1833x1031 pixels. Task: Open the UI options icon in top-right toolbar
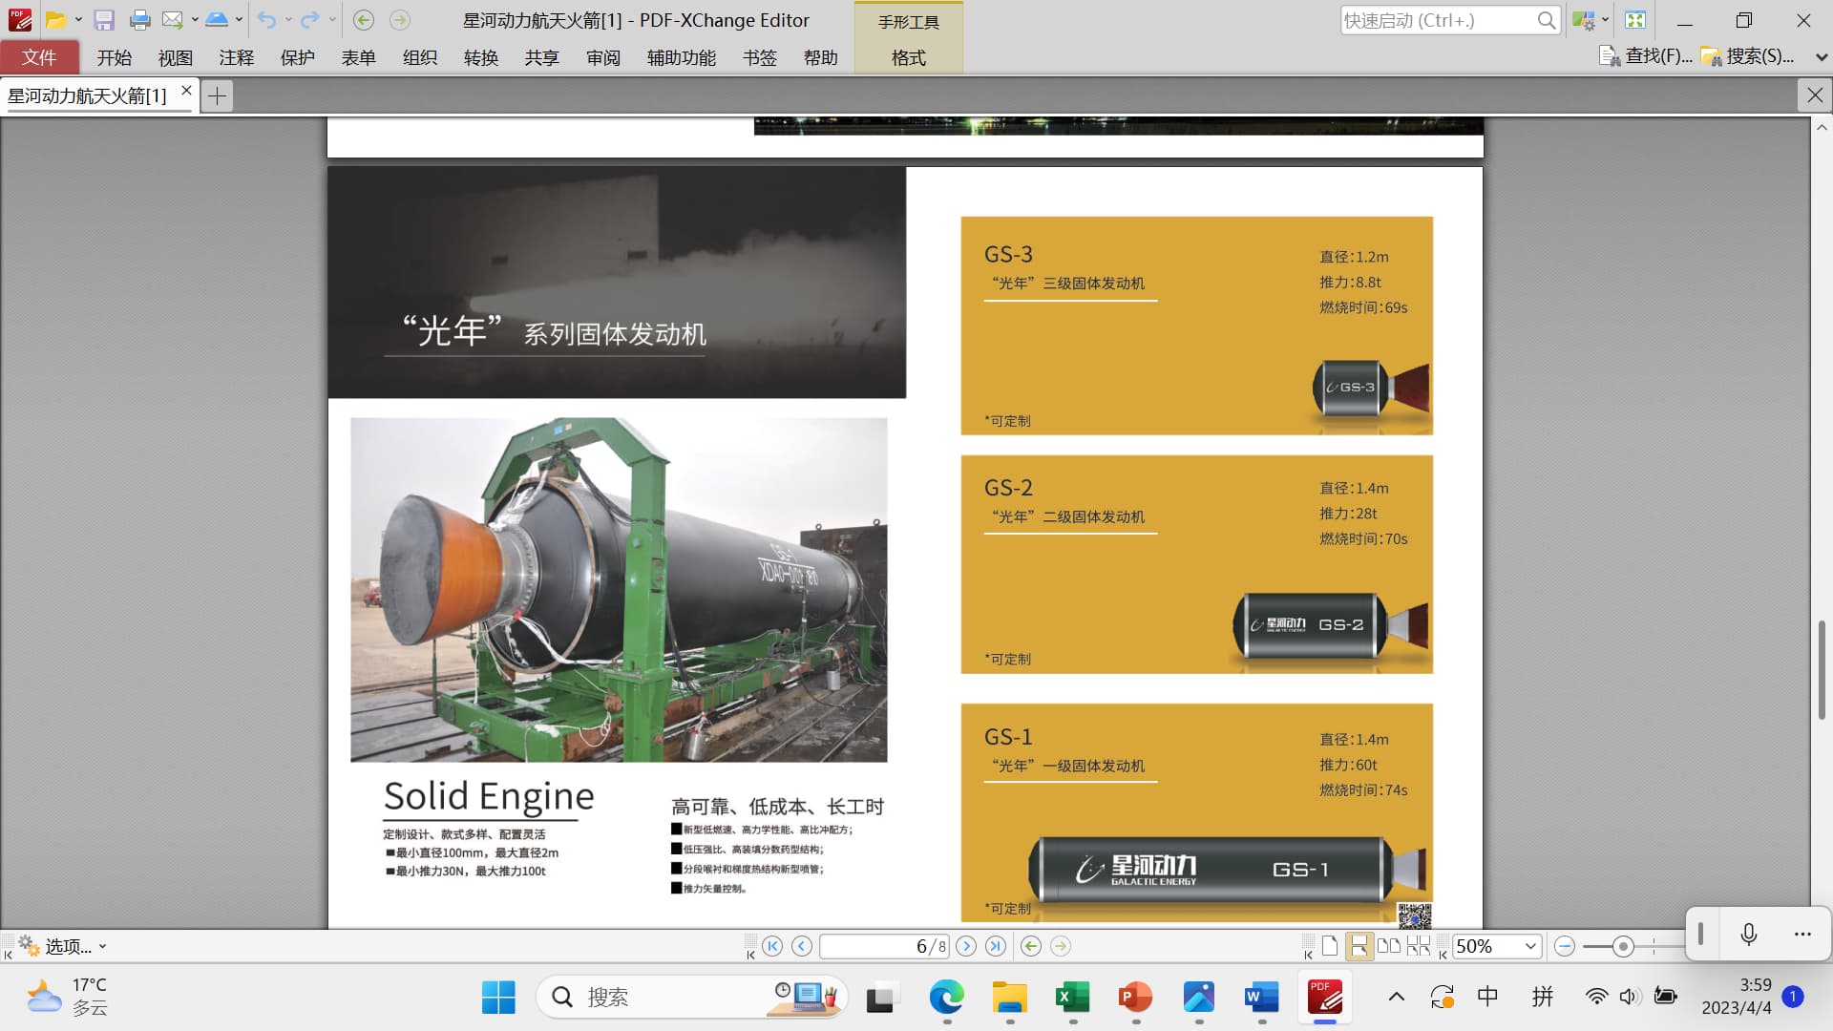pyautogui.click(x=1583, y=20)
